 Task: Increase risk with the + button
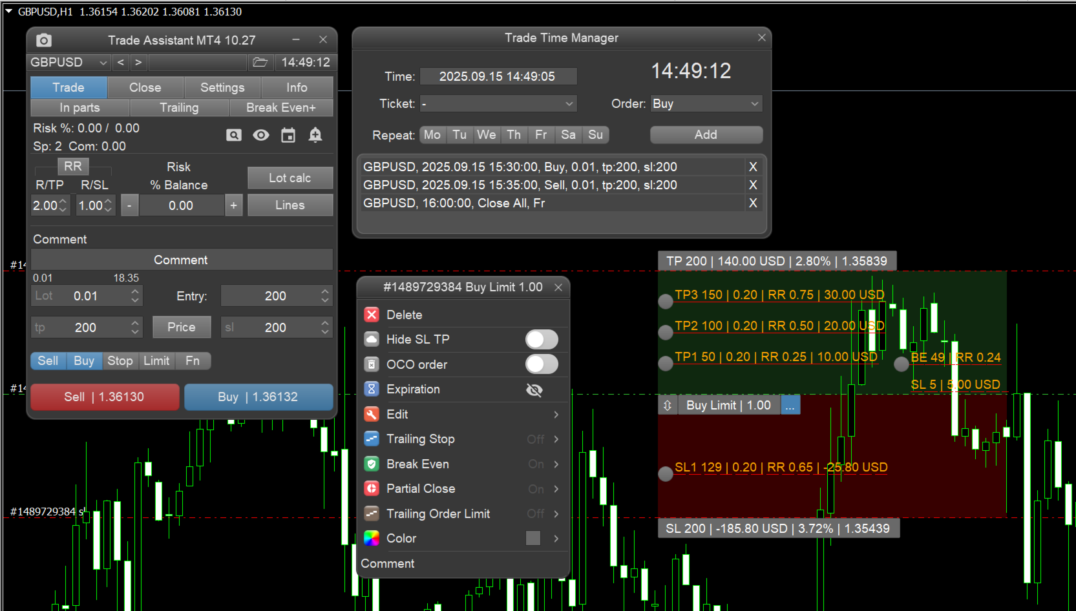click(x=234, y=205)
